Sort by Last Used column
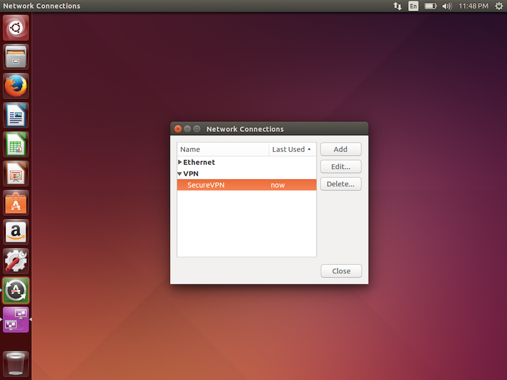 [x=292, y=149]
